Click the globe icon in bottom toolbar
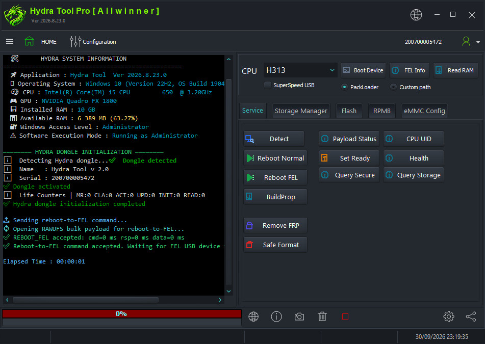The width and height of the screenshot is (485, 344). (x=253, y=316)
